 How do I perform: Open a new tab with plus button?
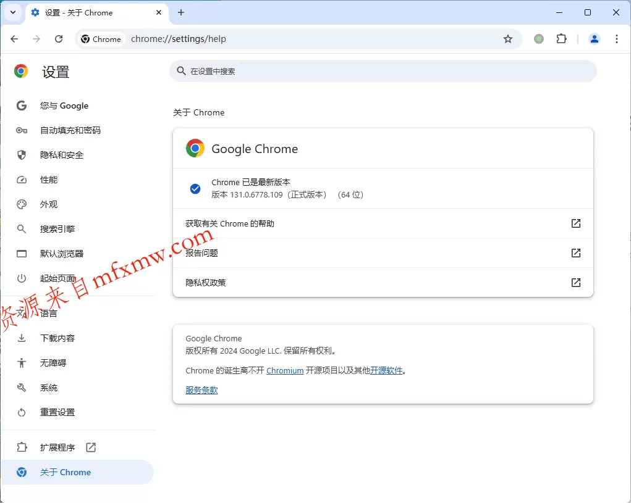click(181, 12)
